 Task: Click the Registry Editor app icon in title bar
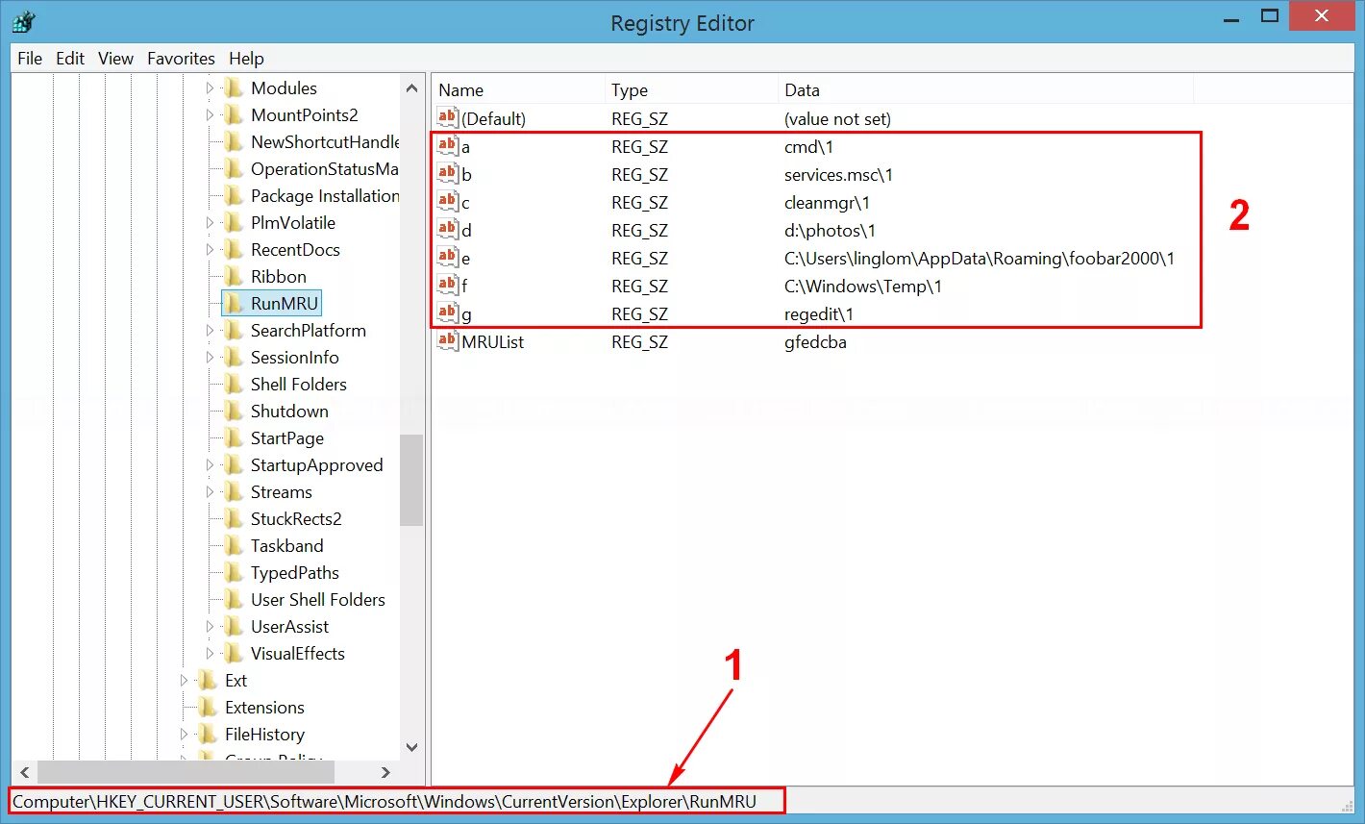tap(24, 21)
